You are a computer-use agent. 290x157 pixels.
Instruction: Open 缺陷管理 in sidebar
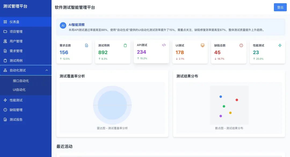coord(26,110)
